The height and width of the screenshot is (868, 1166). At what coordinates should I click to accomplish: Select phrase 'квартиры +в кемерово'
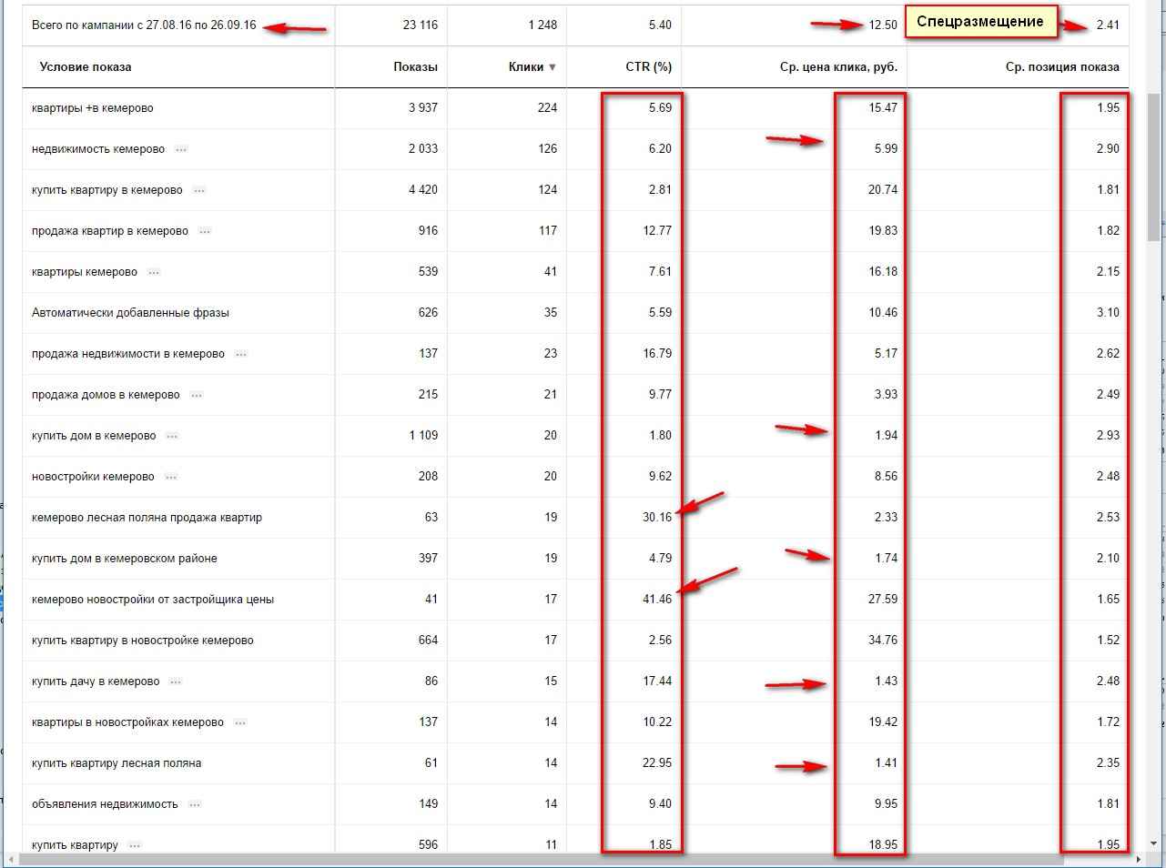(92, 108)
